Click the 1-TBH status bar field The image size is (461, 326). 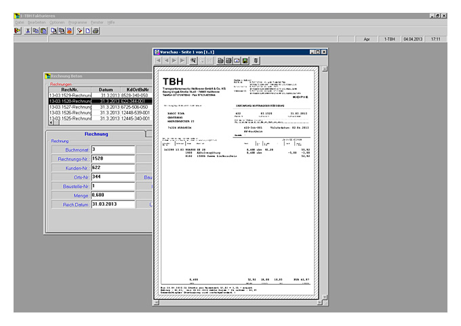coord(390,39)
